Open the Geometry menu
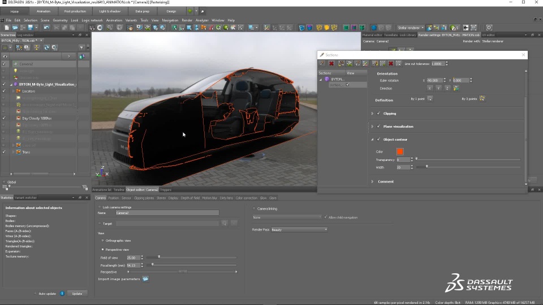The height and width of the screenshot is (305, 543). pyautogui.click(x=60, y=20)
